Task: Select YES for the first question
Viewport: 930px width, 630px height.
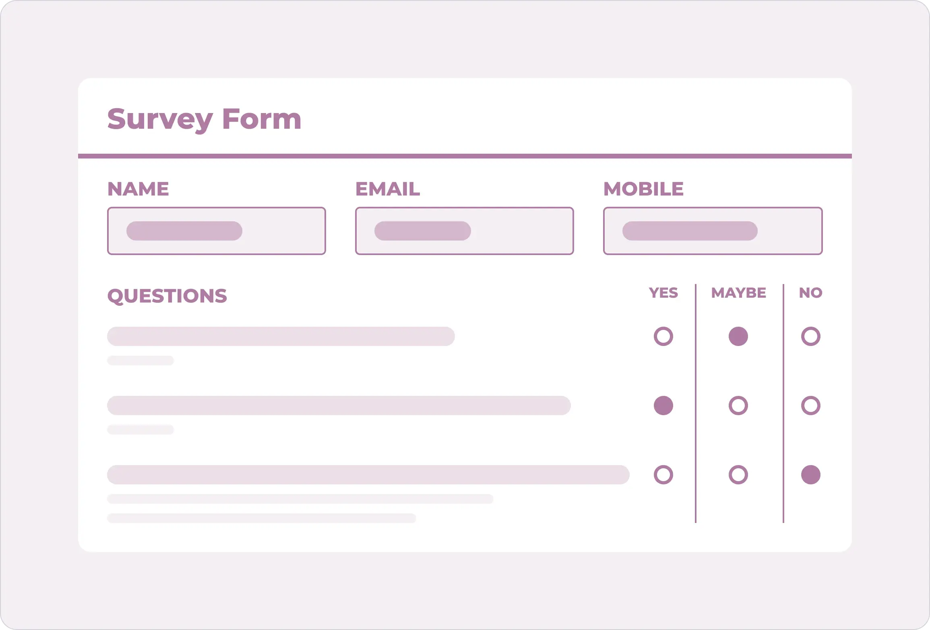Action: [663, 336]
